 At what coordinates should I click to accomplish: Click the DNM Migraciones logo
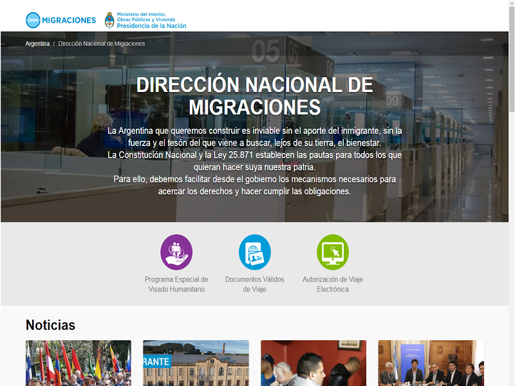point(61,21)
